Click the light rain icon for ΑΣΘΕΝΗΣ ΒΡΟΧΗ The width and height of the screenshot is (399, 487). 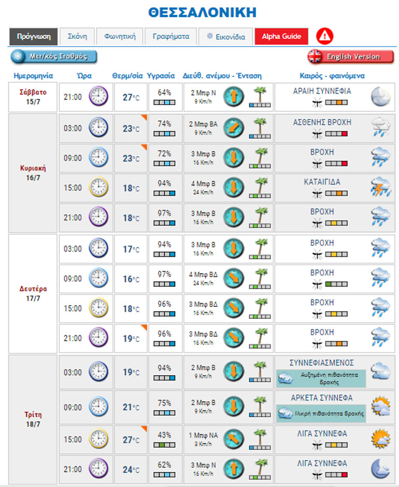coord(380,128)
